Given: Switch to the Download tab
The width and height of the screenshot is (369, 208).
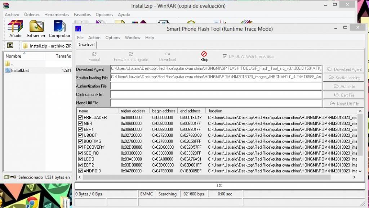Looking at the screenshot, I should [x=86, y=45].
